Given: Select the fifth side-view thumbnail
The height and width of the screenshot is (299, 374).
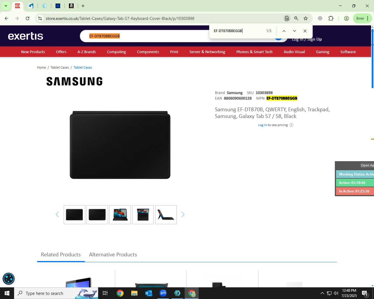Looking at the screenshot, I should 166,215.
